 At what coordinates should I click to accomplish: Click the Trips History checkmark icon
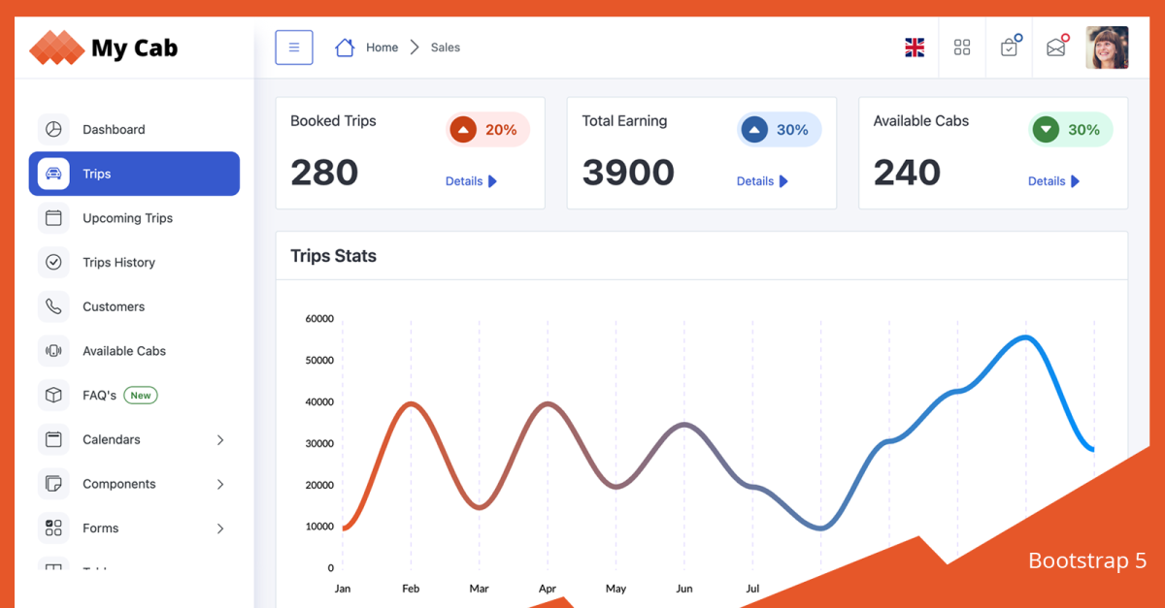point(53,263)
